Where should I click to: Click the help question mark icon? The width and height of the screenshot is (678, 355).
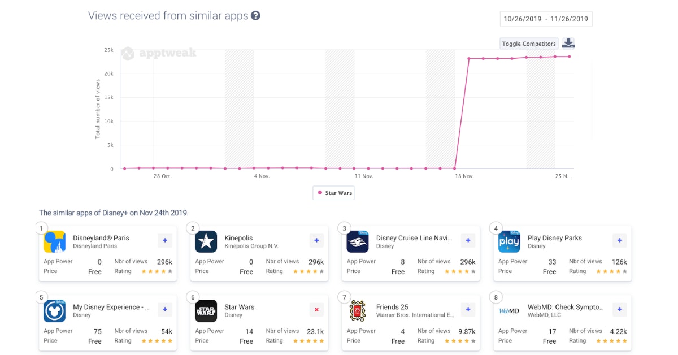point(255,16)
